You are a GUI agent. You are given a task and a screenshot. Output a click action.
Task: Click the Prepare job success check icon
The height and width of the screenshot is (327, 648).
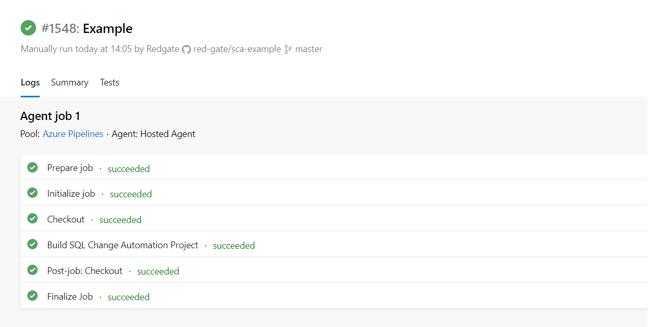(x=32, y=167)
